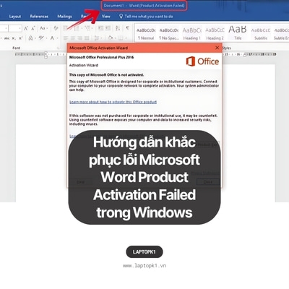The width and height of the screenshot is (289, 289).
Task: Switch to the References tab
Action: pyautogui.click(x=39, y=17)
